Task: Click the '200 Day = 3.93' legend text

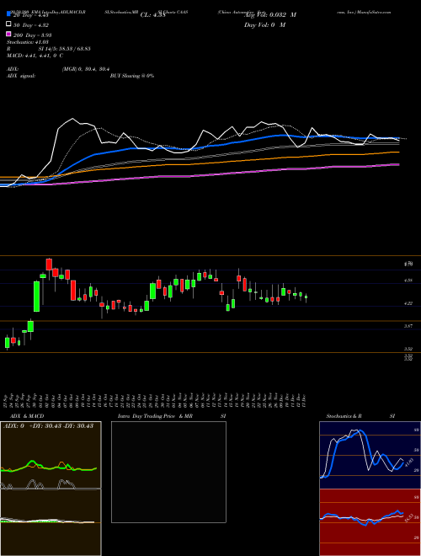Action: [33, 35]
